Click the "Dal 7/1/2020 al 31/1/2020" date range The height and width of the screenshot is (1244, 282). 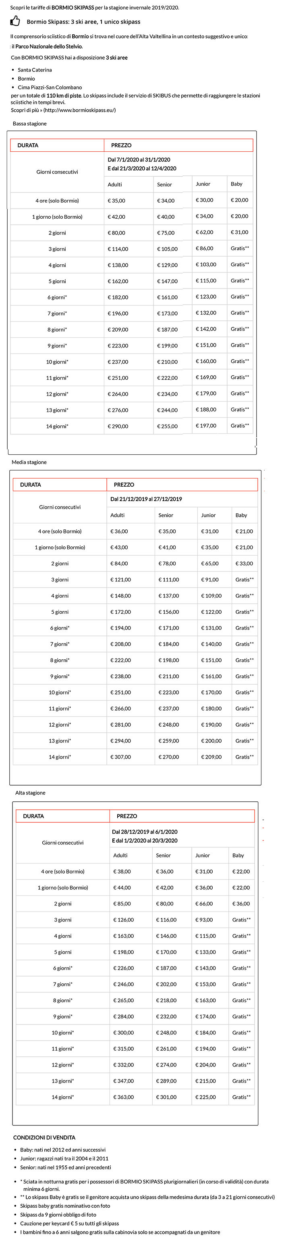click(139, 160)
